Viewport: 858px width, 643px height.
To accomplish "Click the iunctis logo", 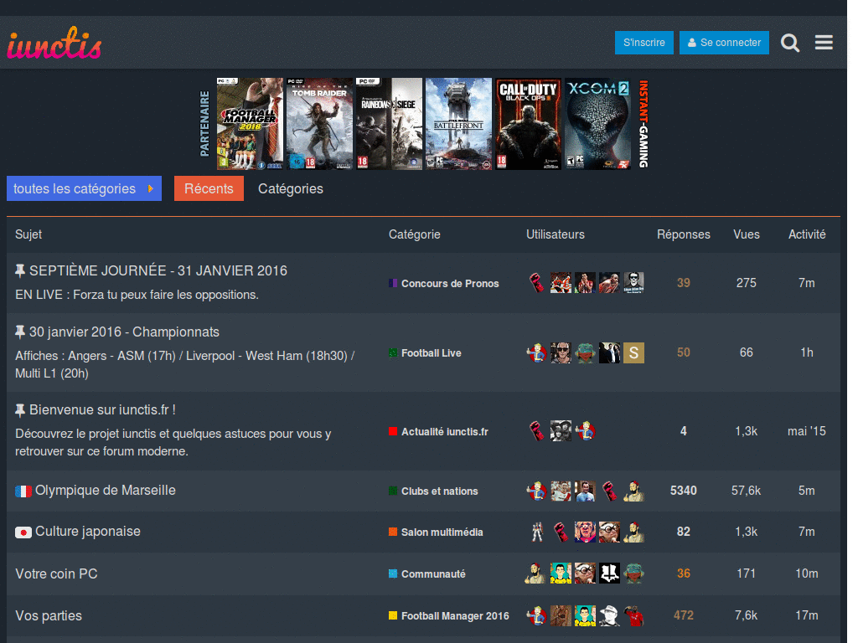I will tap(54, 44).
